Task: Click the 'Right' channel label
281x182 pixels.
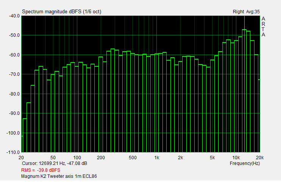Action: coord(238,12)
